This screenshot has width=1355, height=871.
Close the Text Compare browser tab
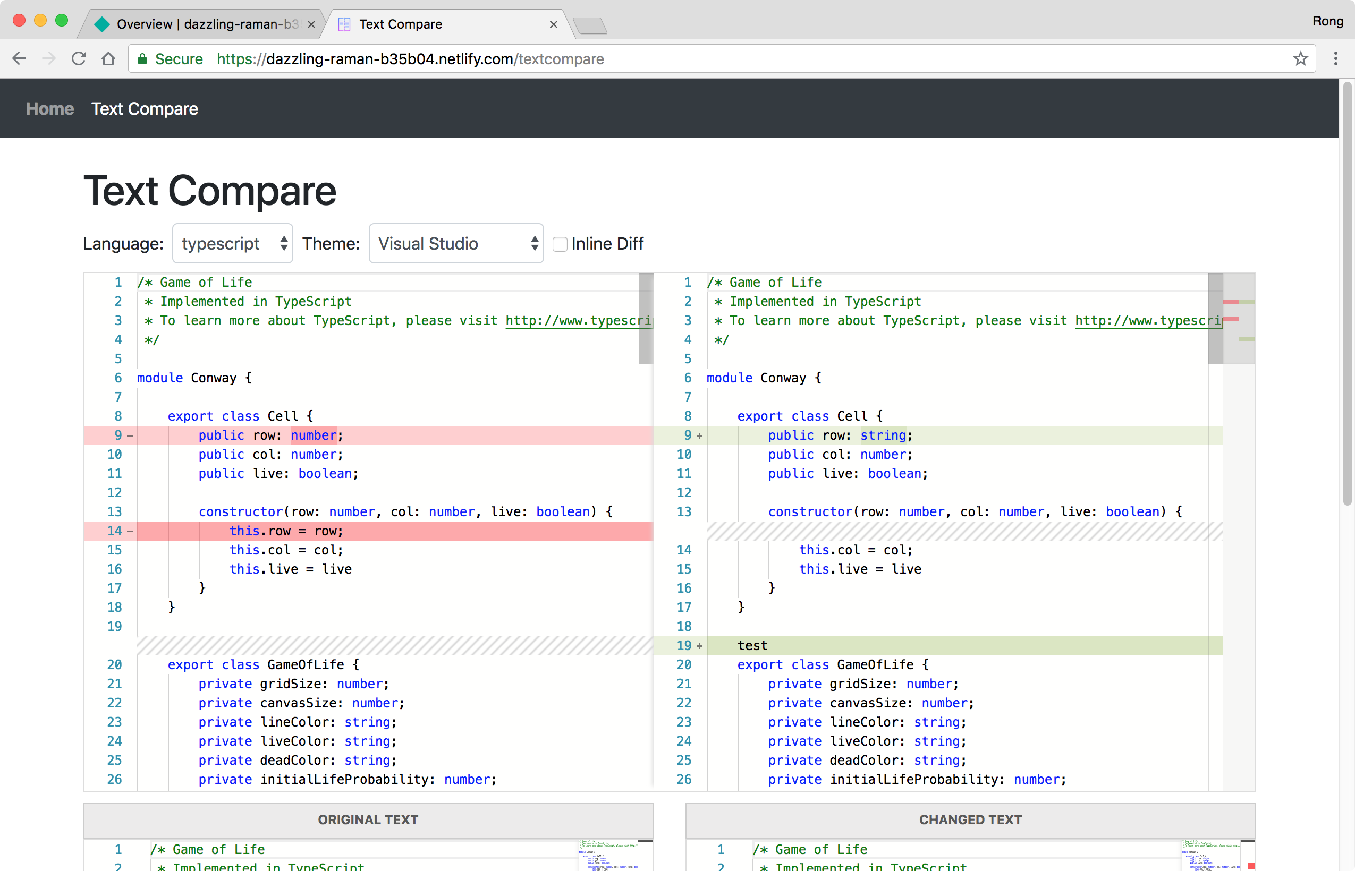(x=553, y=24)
